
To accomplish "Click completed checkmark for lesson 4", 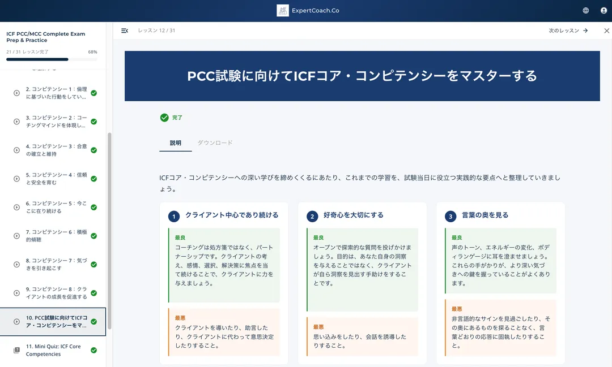I will tap(93, 150).
